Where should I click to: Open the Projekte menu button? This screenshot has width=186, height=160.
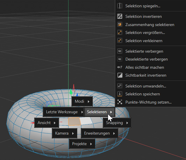coord(82,144)
